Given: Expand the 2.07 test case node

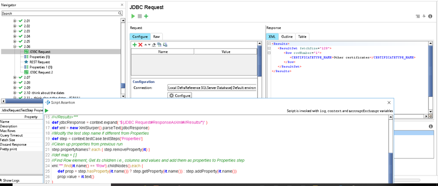Looking at the screenshot, I should coord(15,77).
